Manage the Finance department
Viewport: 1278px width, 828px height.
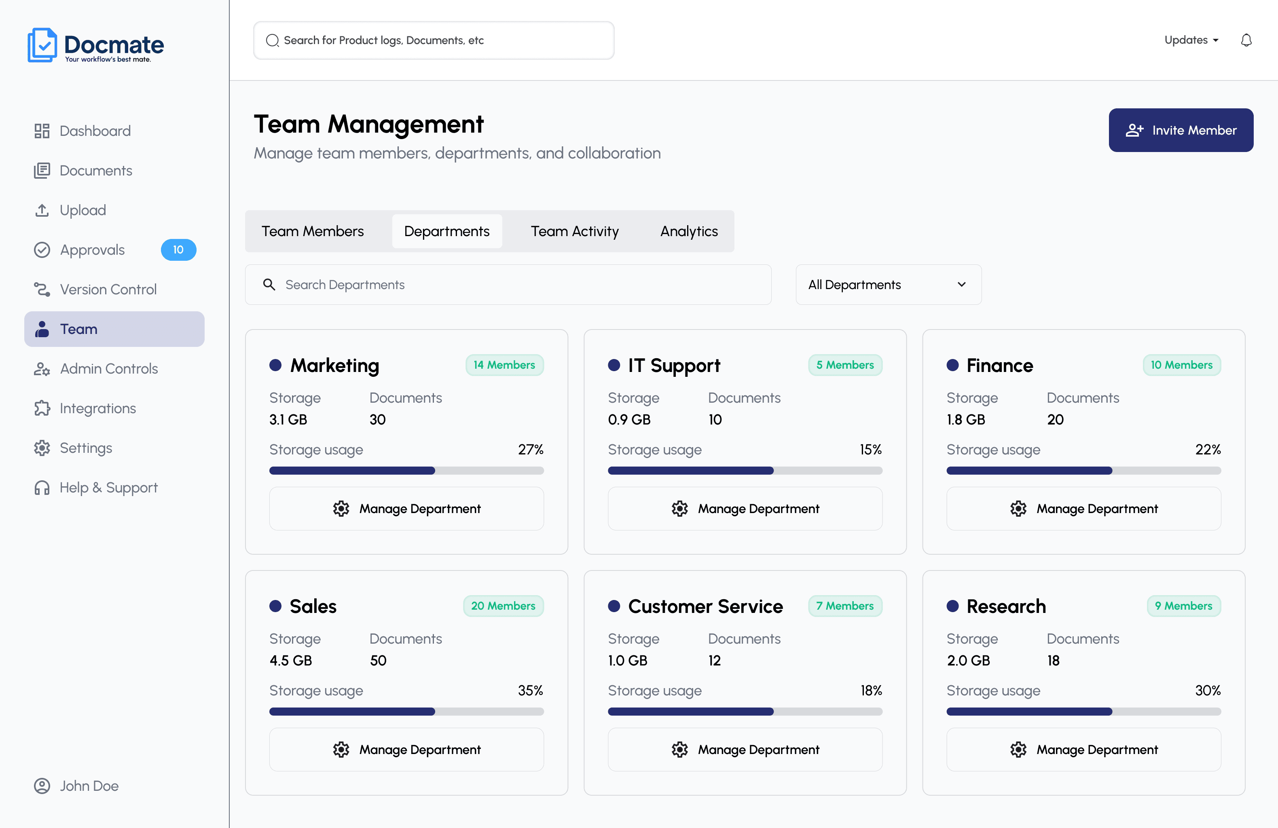[1083, 509]
